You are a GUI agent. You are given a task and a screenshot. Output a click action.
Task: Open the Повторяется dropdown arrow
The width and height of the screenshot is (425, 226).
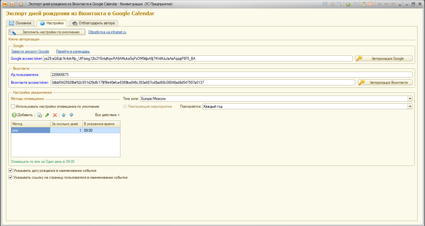click(410, 106)
